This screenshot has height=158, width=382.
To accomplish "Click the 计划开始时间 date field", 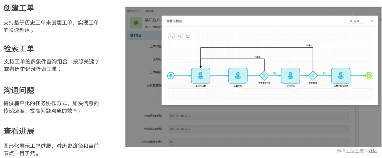I will pyautogui.click(x=258, y=116).
